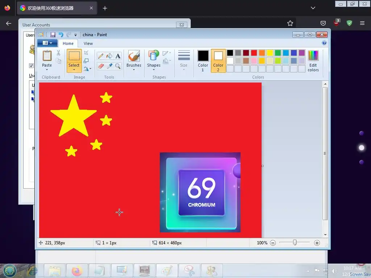Click the canvas right-edge resize handle
This screenshot has width=371, height=278.
pyautogui.click(x=262, y=166)
